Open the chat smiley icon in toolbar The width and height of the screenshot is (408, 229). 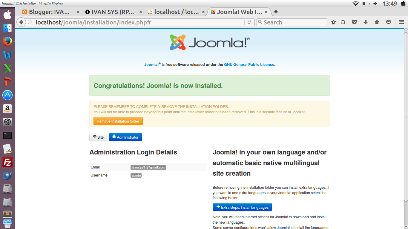[388, 22]
